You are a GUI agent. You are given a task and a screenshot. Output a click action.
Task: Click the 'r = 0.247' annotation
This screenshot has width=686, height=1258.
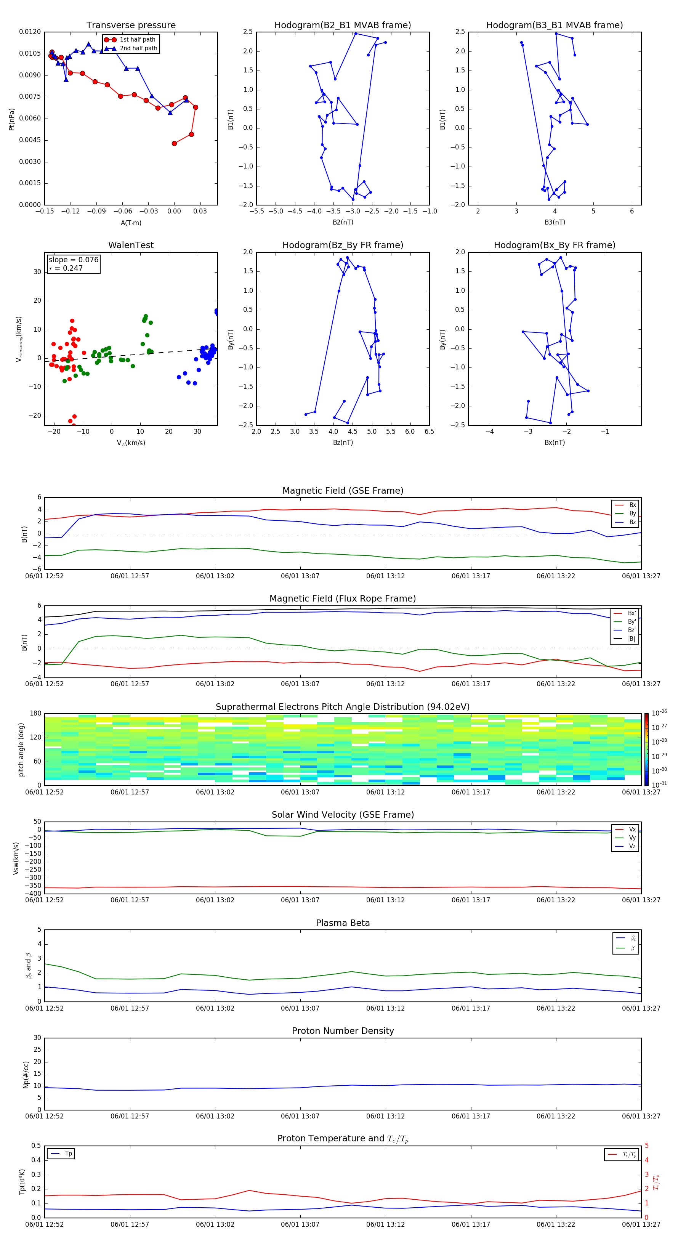point(66,268)
